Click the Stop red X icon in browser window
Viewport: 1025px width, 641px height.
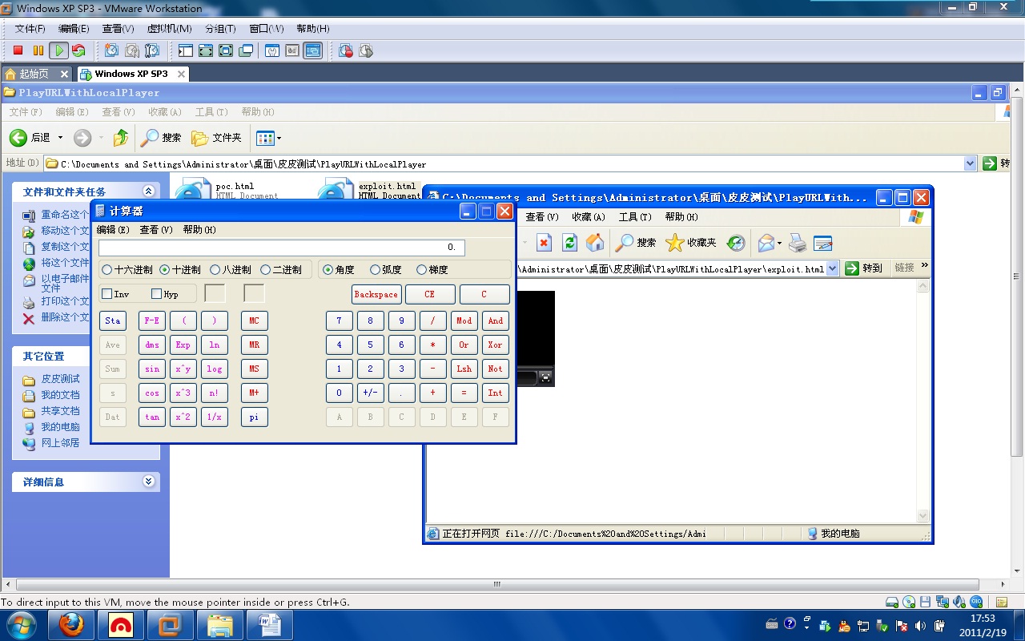pyautogui.click(x=544, y=242)
